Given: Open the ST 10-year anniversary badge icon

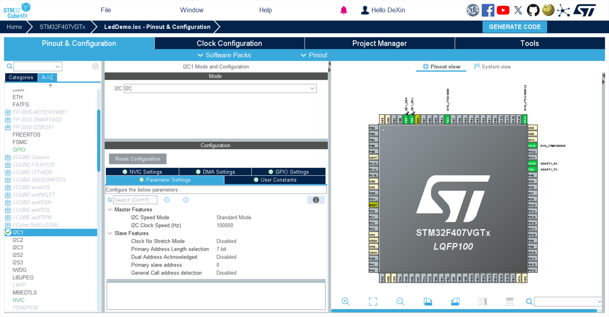Looking at the screenshot, I should coord(473,10).
